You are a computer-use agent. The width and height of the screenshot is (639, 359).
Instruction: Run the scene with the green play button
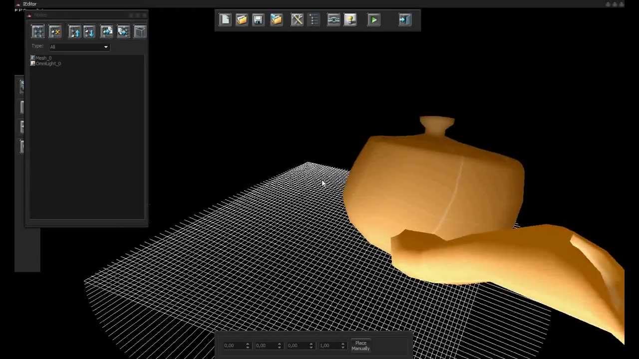(x=373, y=20)
